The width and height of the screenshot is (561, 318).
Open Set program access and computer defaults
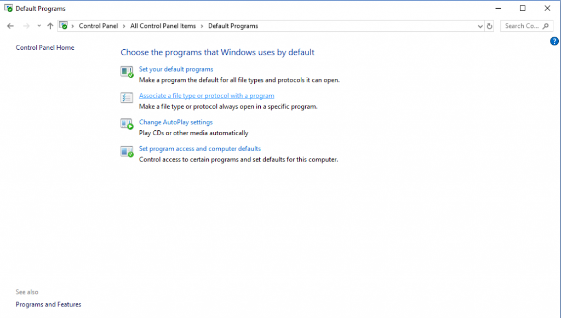[x=200, y=149]
